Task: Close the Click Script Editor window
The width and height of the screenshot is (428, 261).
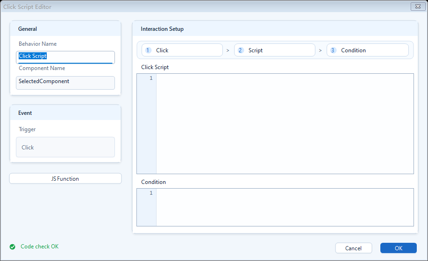Action: coord(418,6)
